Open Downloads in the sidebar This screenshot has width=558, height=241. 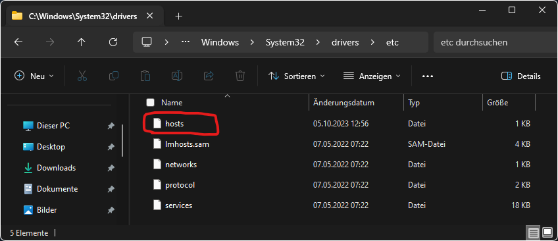pyautogui.click(x=56, y=168)
